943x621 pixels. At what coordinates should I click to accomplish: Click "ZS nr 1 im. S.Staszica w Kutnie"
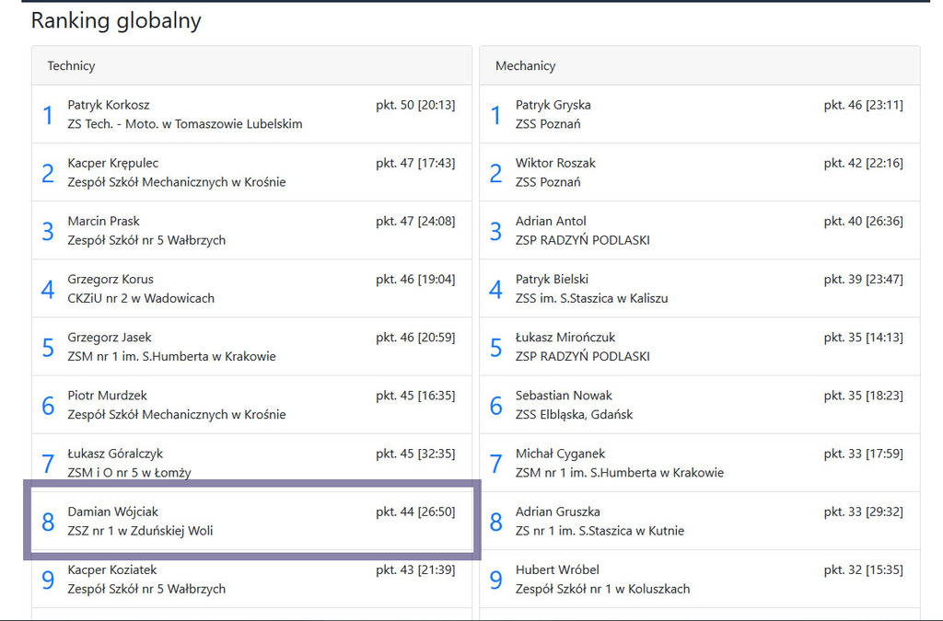click(600, 532)
